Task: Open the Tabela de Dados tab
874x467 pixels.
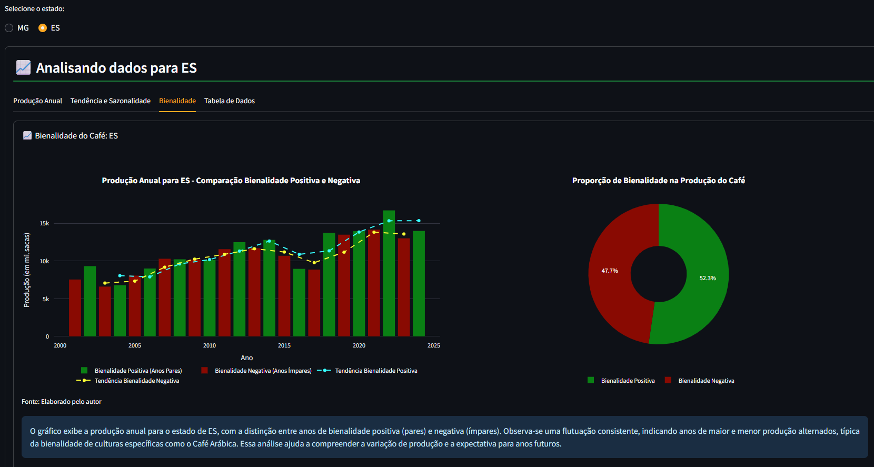Action: coord(230,101)
